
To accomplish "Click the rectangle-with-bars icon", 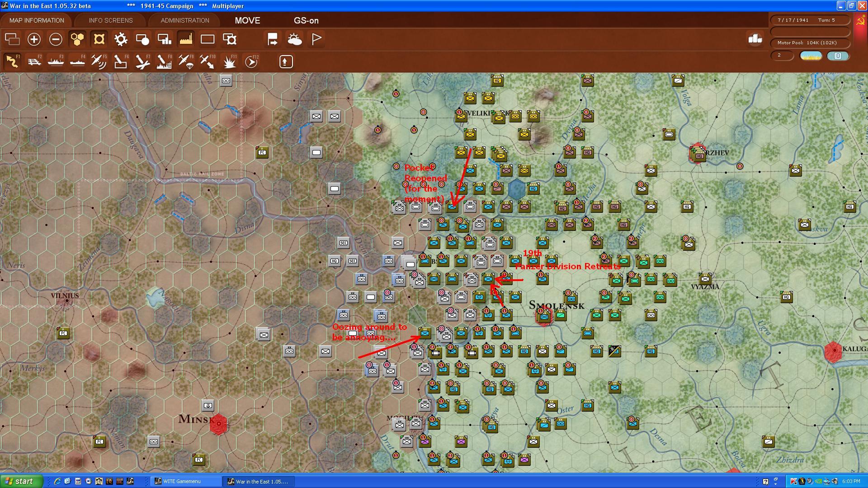I will [164, 39].
